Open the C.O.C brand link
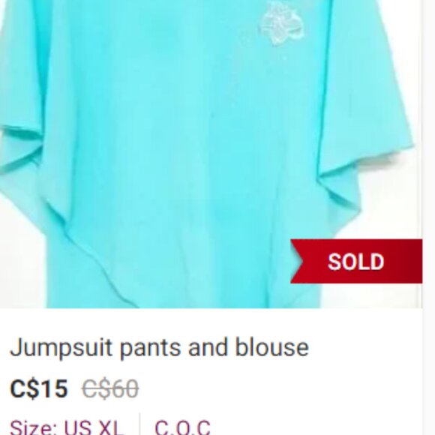 [182, 427]
